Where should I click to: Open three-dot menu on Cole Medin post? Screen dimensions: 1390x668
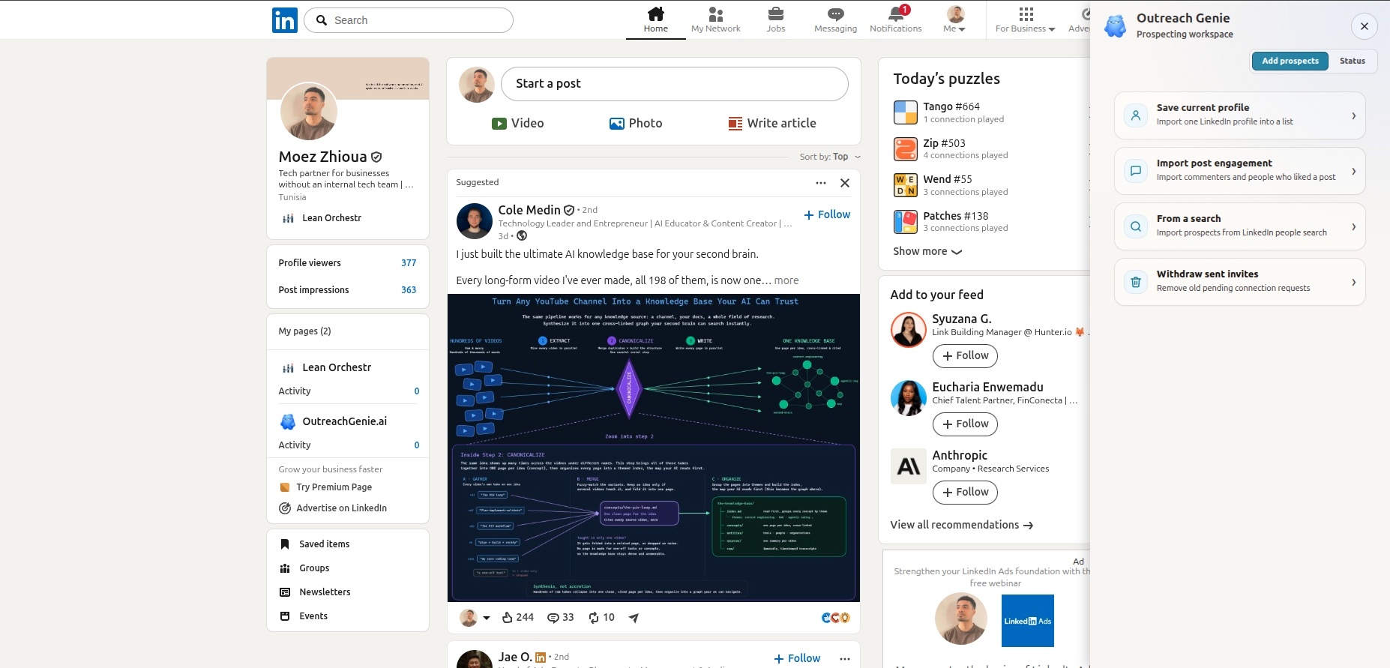(x=821, y=183)
